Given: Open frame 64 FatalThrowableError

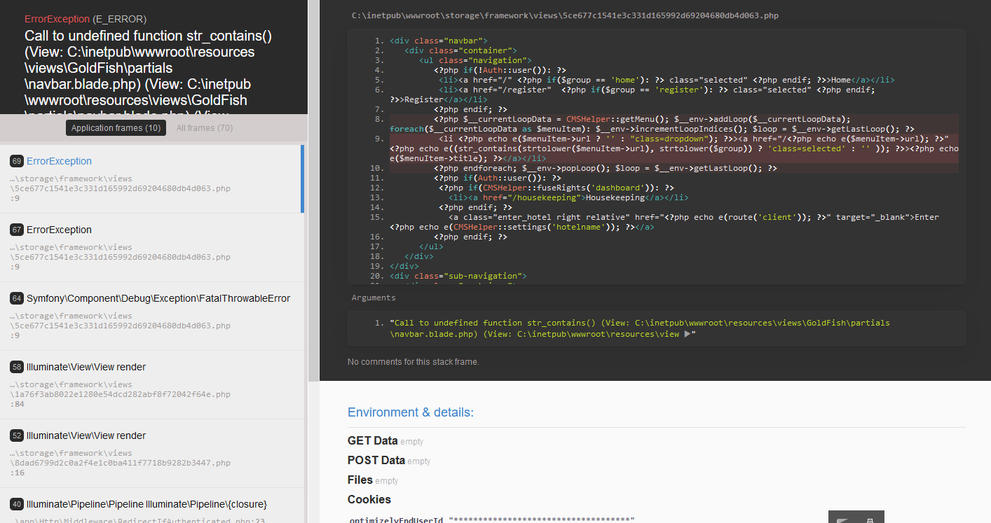Looking at the screenshot, I should (152, 316).
